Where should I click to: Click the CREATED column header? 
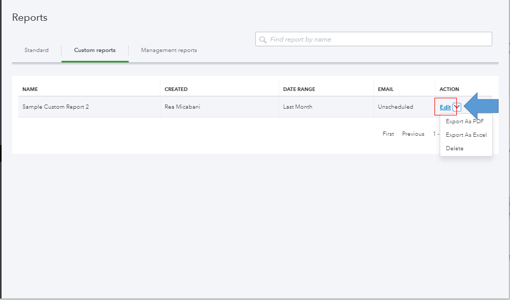(x=176, y=89)
